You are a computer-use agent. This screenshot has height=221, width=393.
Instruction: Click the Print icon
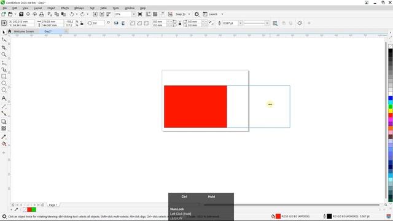click(41, 14)
